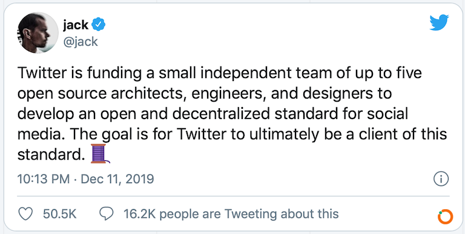Open the tweet info circle icon
Viewport: 465px width, 234px height.
441,179
